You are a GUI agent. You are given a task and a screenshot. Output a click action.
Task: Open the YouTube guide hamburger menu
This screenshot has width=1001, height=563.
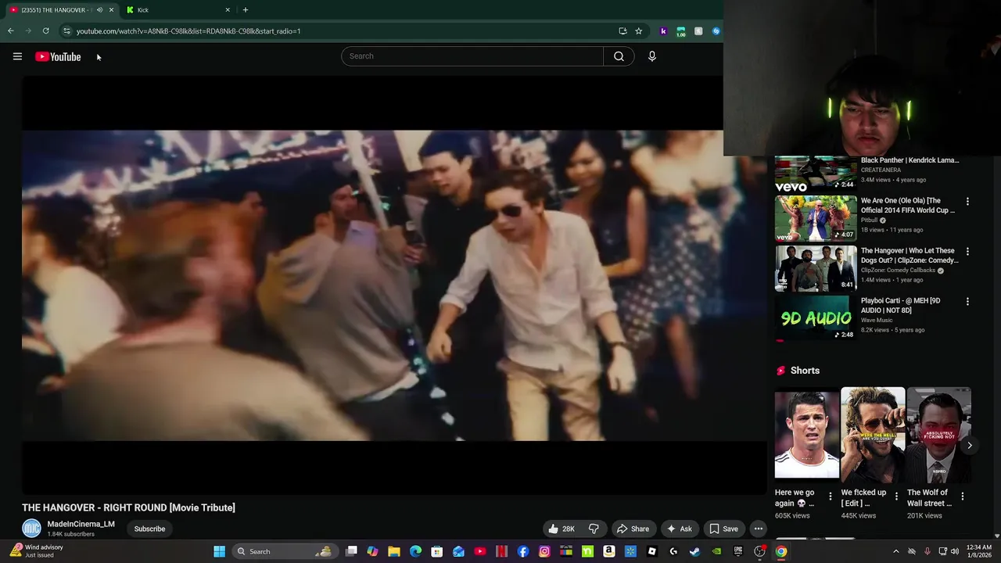click(x=17, y=56)
